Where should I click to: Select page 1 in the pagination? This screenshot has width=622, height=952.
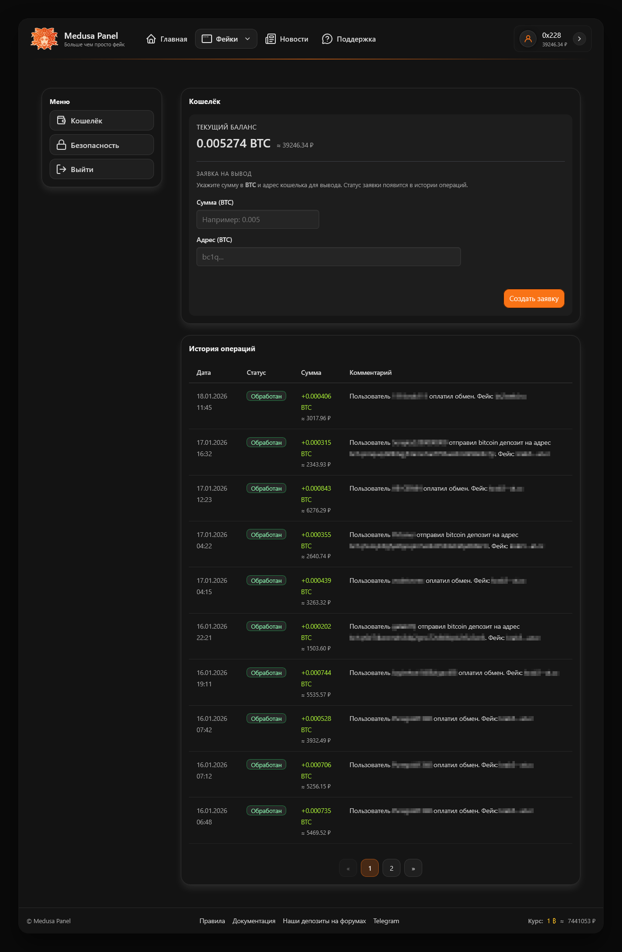click(x=370, y=868)
